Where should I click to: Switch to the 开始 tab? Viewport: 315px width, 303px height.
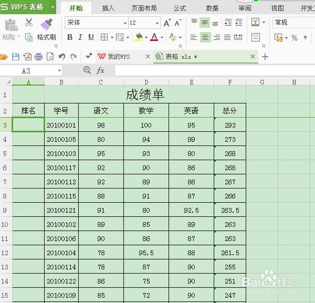(x=76, y=8)
